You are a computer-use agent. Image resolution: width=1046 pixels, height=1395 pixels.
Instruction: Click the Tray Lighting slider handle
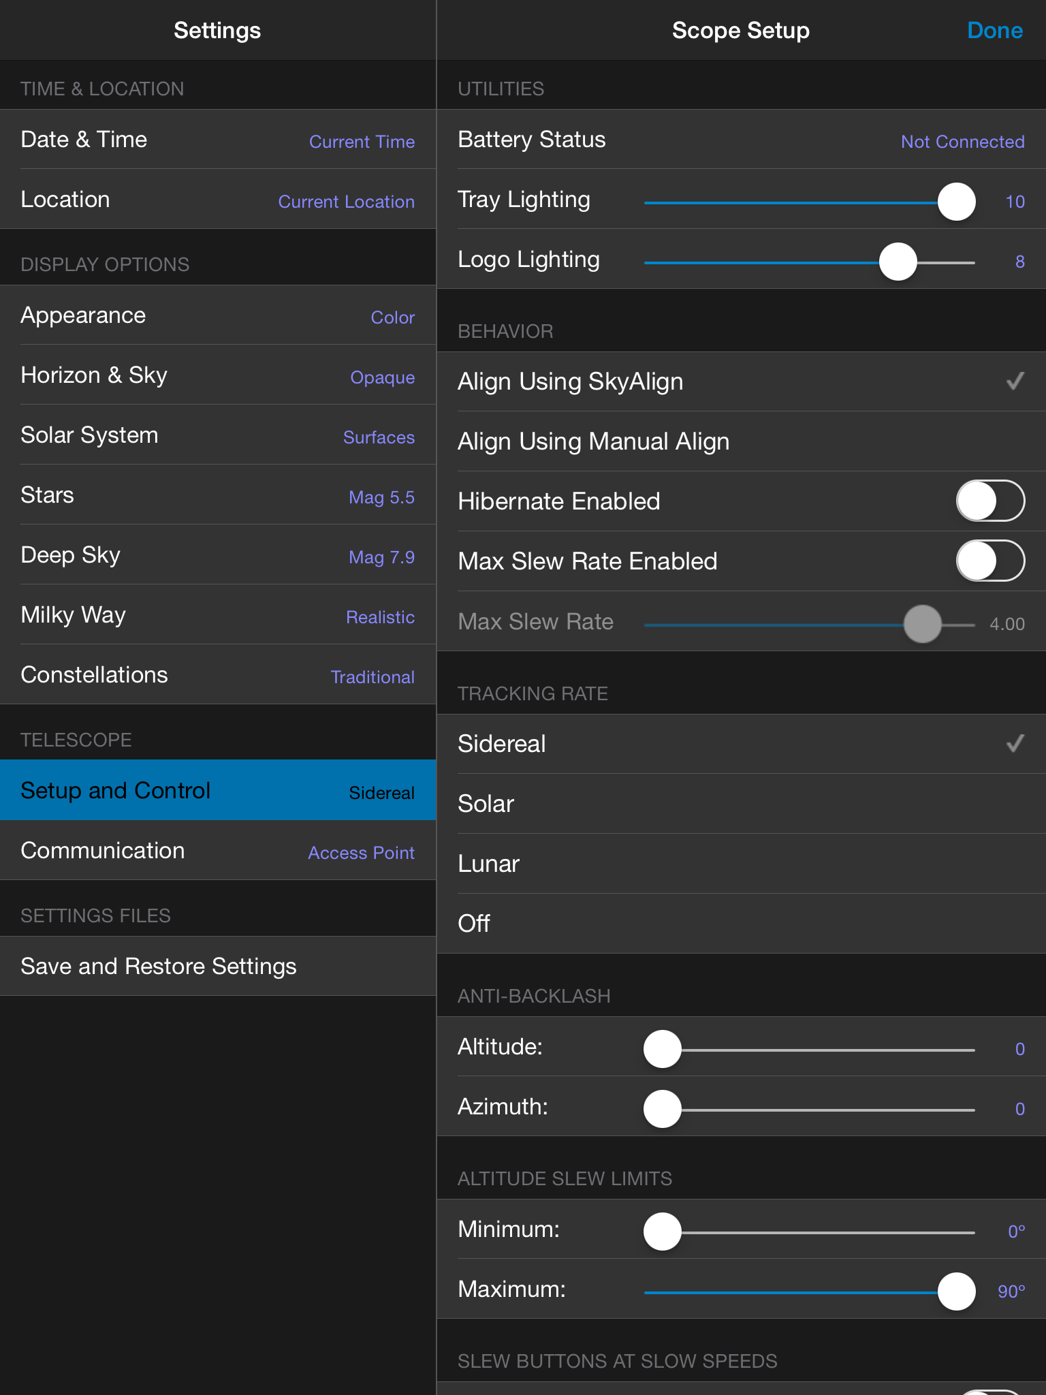pos(956,202)
